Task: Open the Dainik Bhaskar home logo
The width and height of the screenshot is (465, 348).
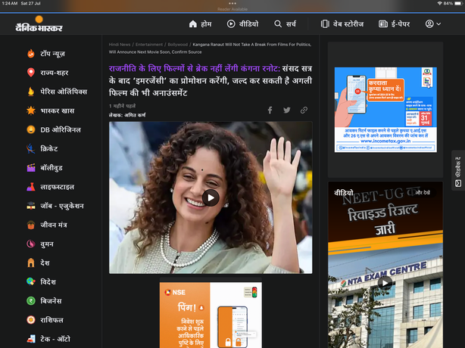Action: 38,24
